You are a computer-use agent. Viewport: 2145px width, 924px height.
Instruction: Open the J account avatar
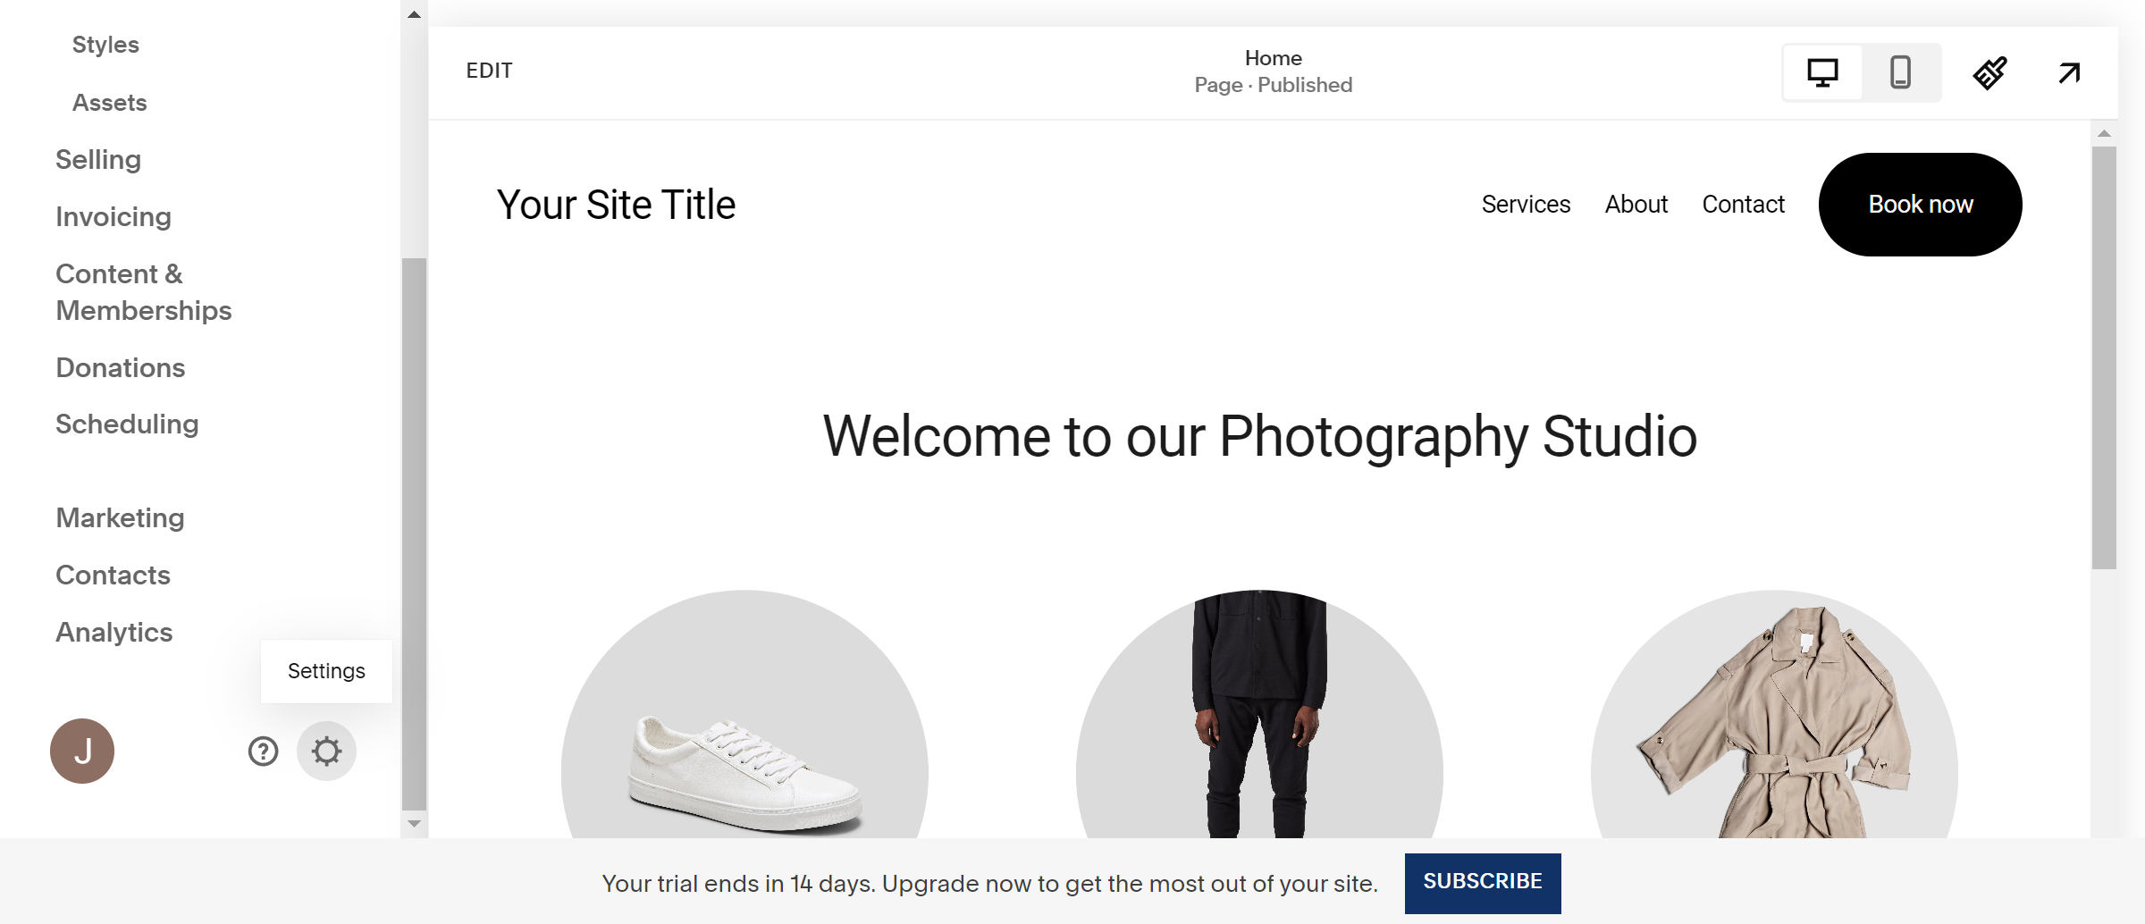(x=82, y=752)
